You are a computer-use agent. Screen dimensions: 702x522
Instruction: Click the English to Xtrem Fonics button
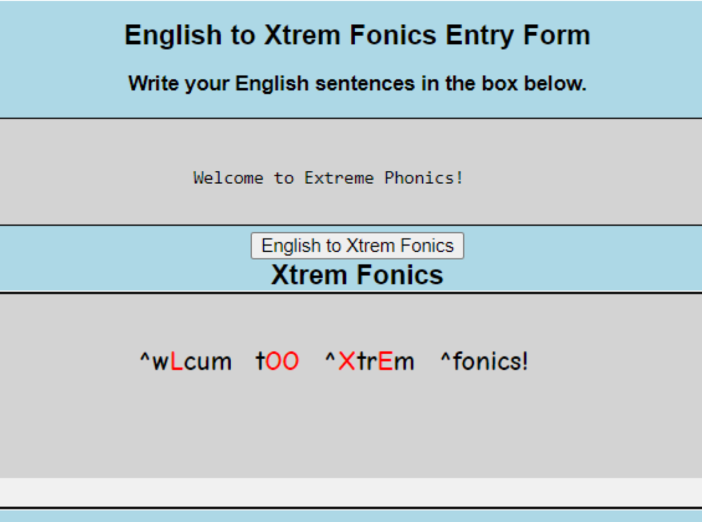click(x=357, y=246)
